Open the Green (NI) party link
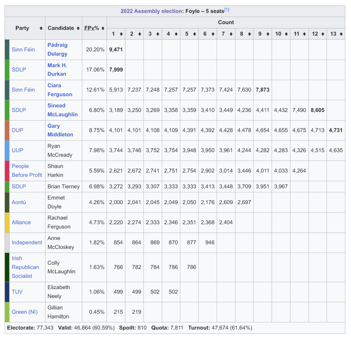 25,312
